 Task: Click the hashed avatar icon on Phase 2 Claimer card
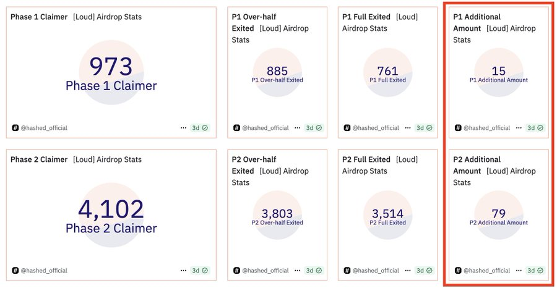coord(15,271)
